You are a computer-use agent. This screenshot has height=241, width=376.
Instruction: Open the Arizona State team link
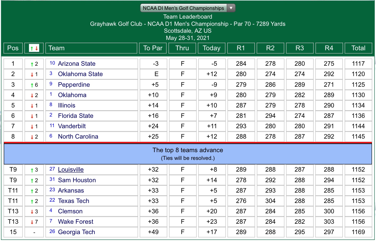click(x=77, y=64)
